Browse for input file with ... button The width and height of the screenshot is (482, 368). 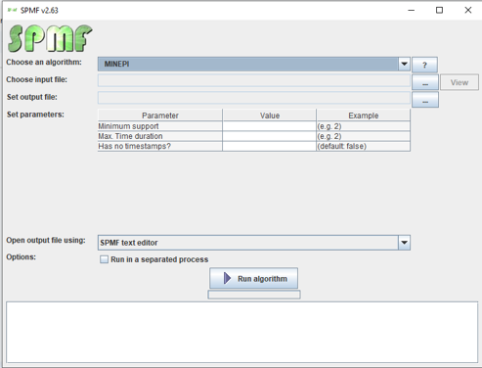[x=425, y=82]
